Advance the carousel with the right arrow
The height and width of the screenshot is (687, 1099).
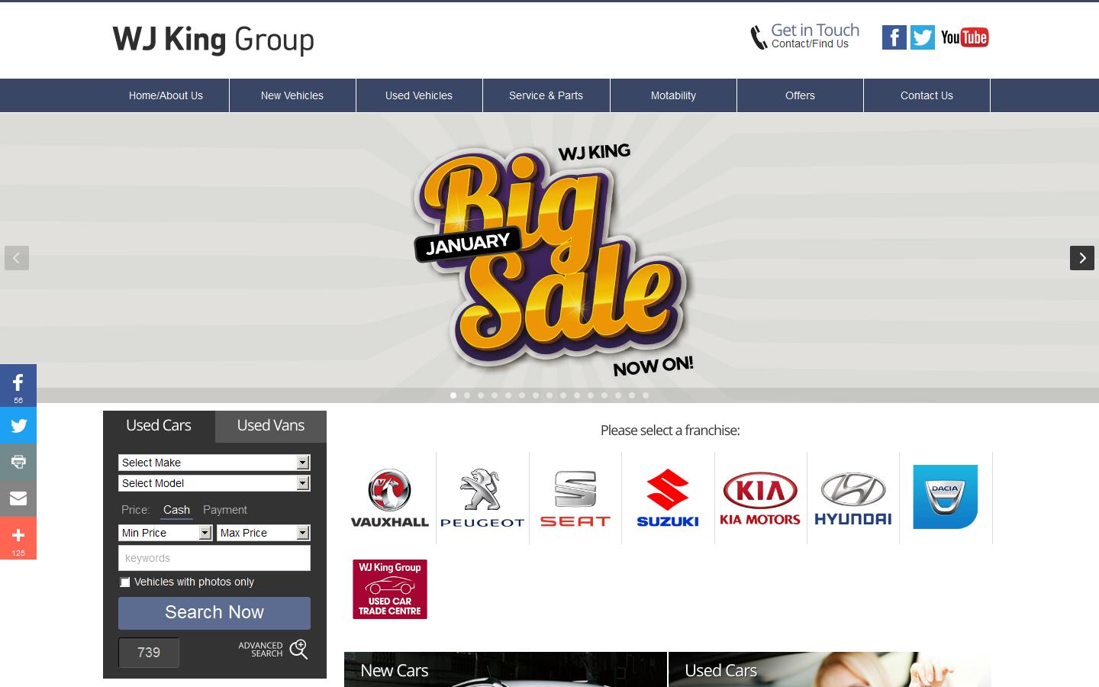[x=1081, y=258]
